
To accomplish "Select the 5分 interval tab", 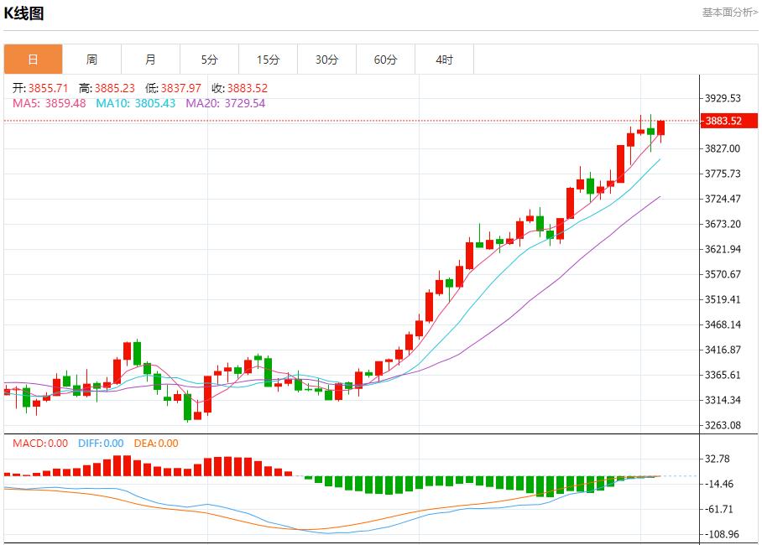I will coord(210,60).
